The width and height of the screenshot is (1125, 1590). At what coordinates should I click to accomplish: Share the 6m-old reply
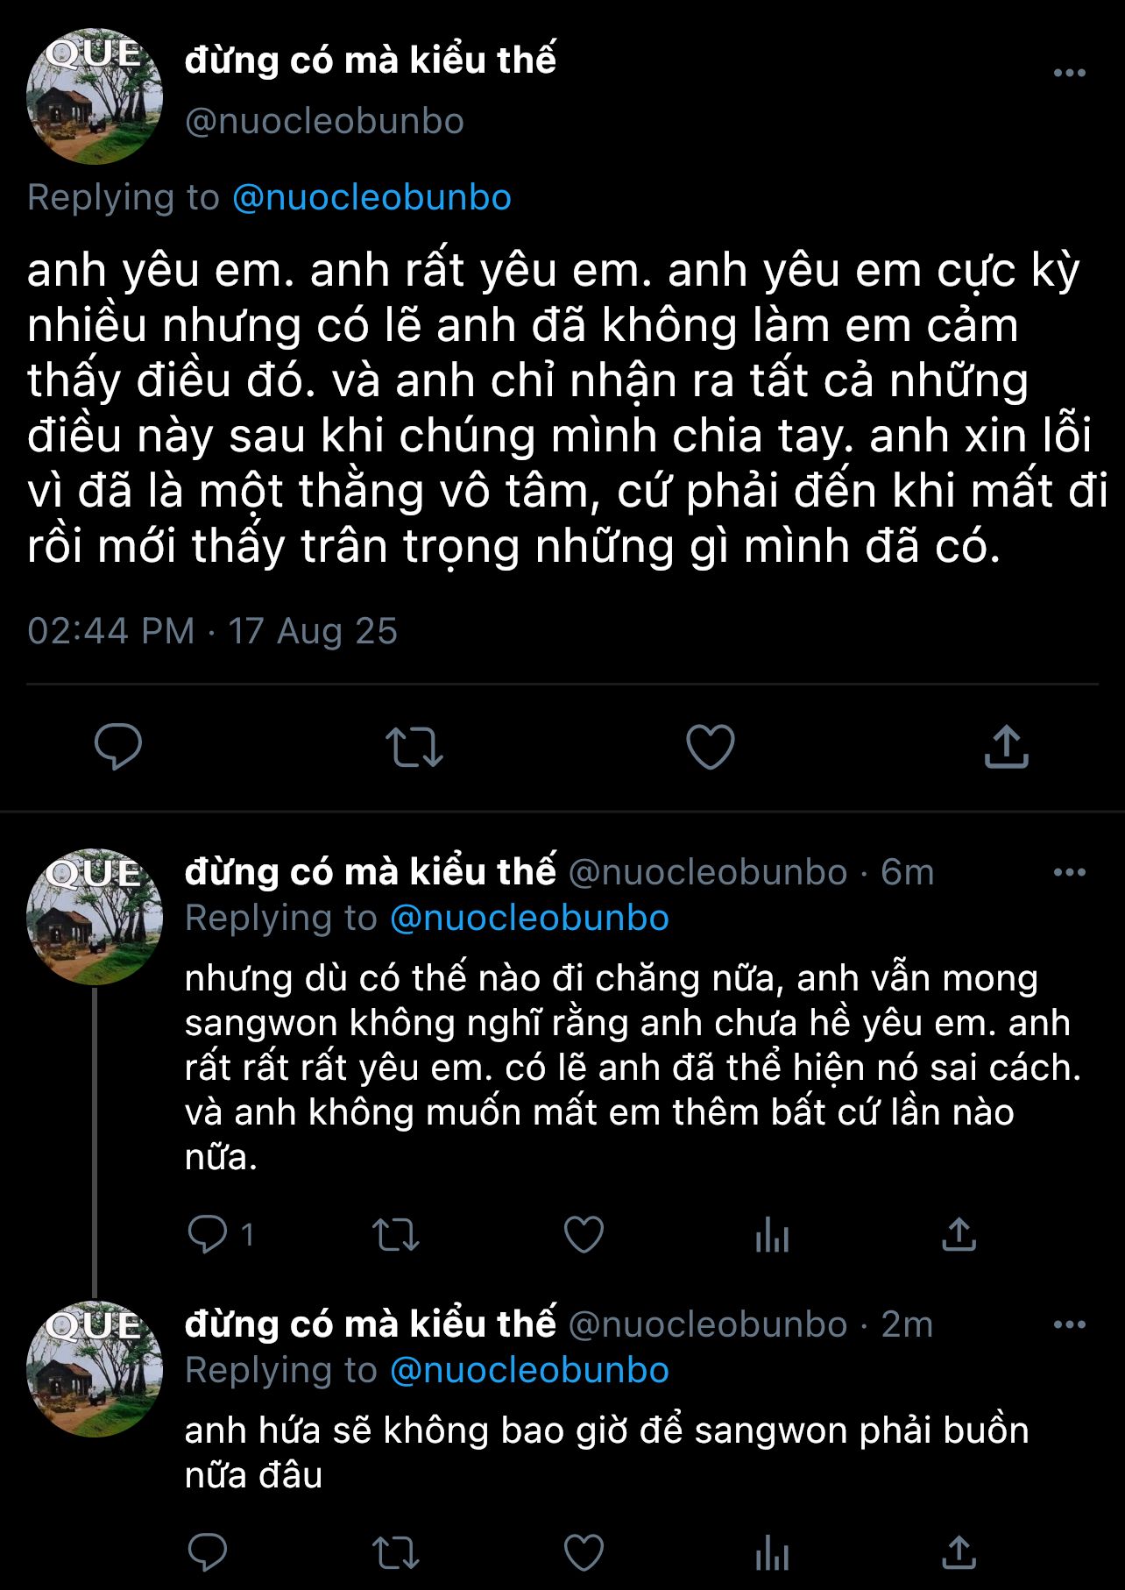pos(959,1235)
